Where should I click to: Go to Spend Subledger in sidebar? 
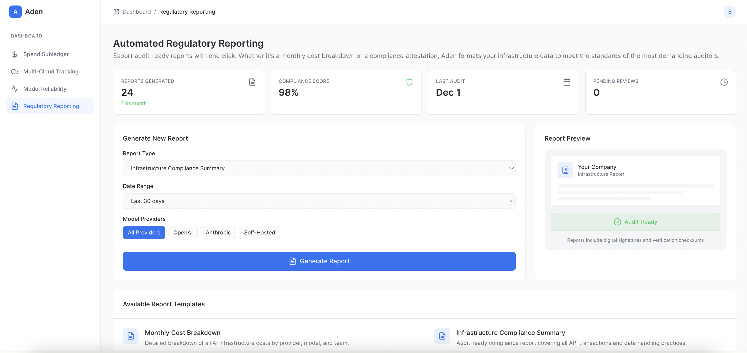[46, 54]
